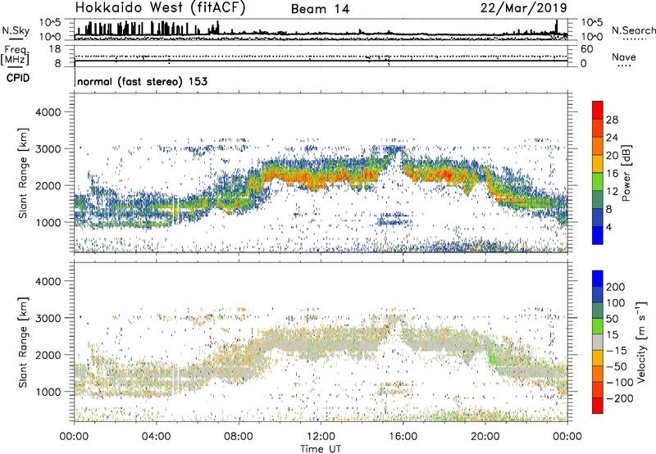The height and width of the screenshot is (454, 656).
Task: Click the '200' Velocity colorbar value
Action: point(616,287)
